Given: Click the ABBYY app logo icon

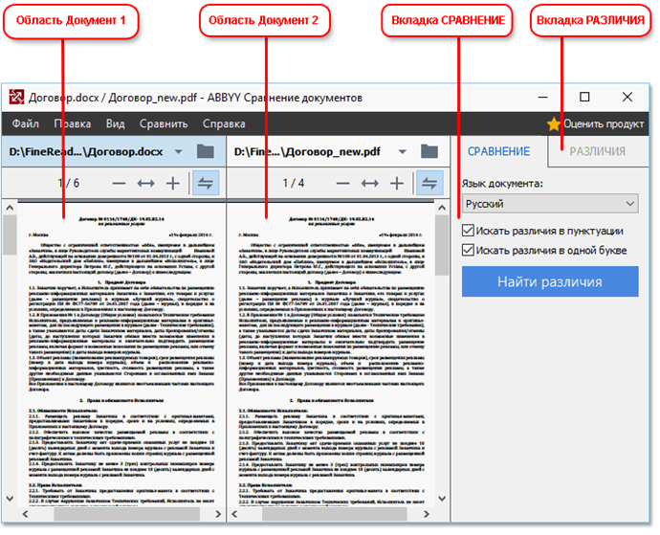Looking at the screenshot, I should click(x=16, y=98).
